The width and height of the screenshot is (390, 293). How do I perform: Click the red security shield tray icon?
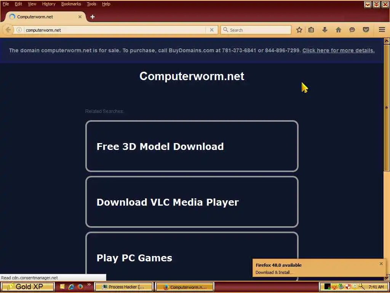pyautogui.click(x=348, y=287)
